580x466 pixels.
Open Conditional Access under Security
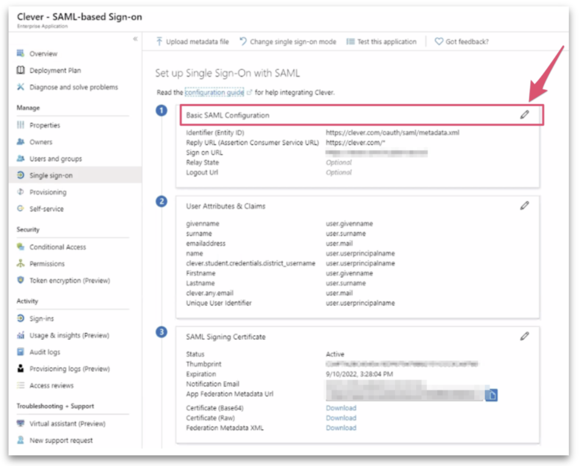point(55,247)
